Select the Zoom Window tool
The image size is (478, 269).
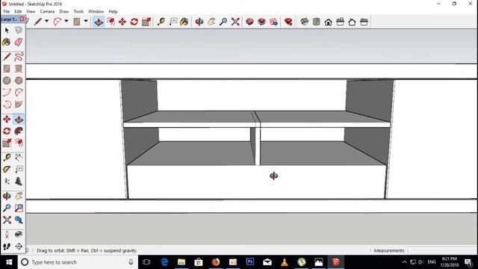pos(19,208)
